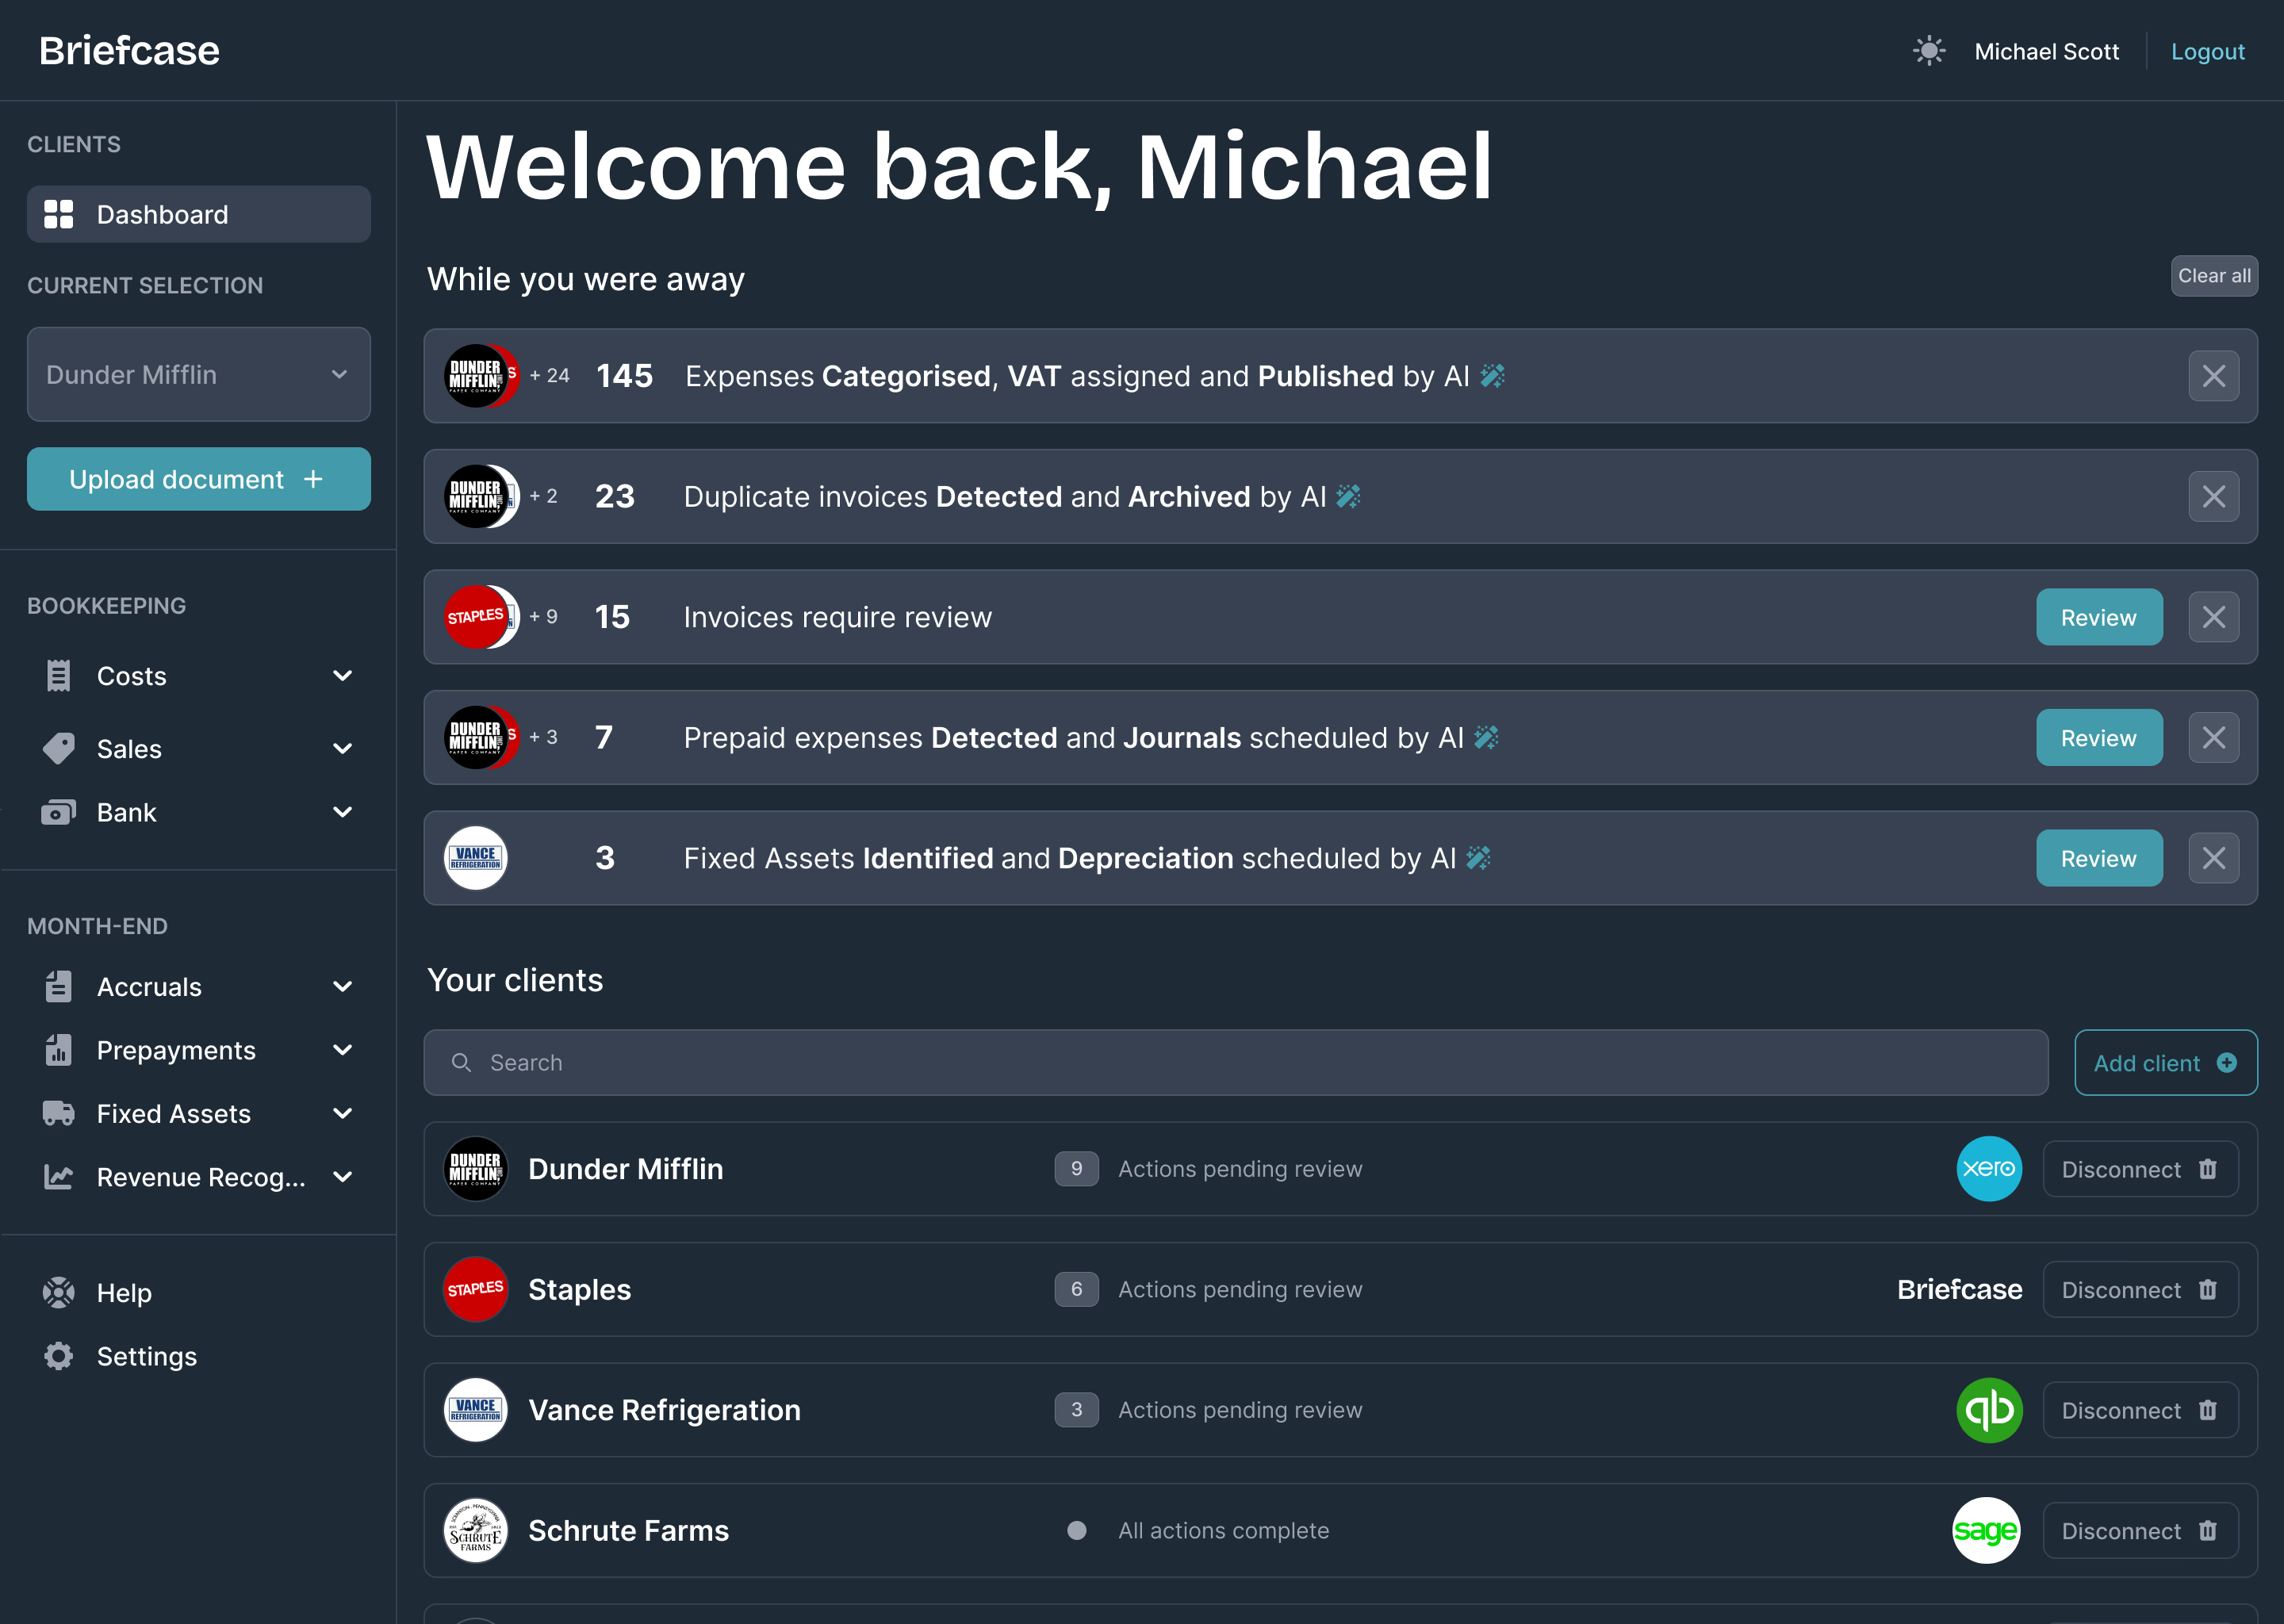Review the 15 invoices requiring review
This screenshot has width=2284, height=1624.
coord(2098,618)
